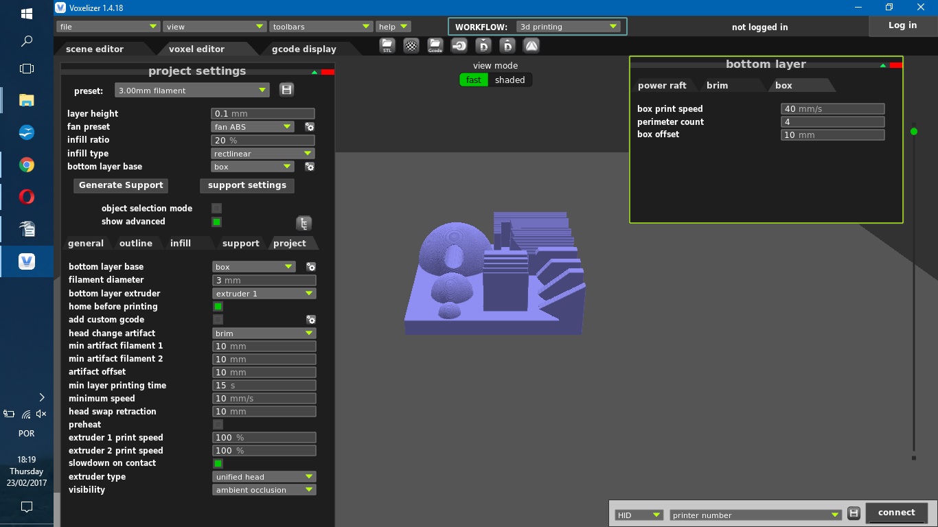This screenshot has width=938, height=527.
Task: Open the printer number dropdown
Action: pos(755,515)
